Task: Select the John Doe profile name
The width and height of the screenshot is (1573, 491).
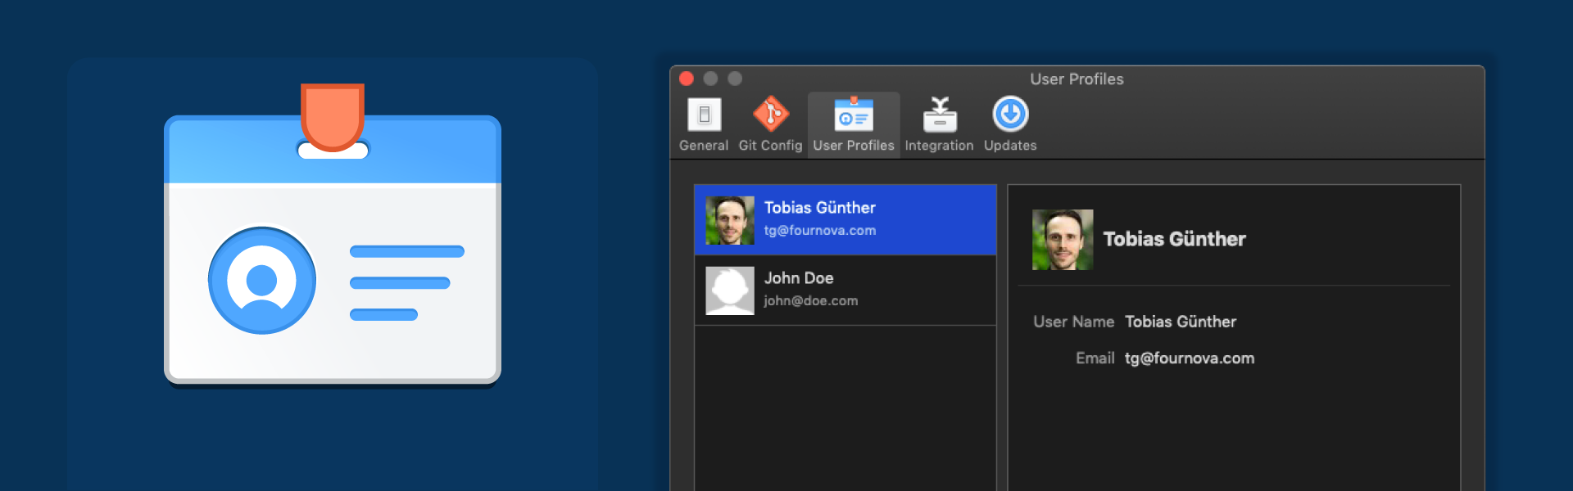Action: tap(799, 278)
